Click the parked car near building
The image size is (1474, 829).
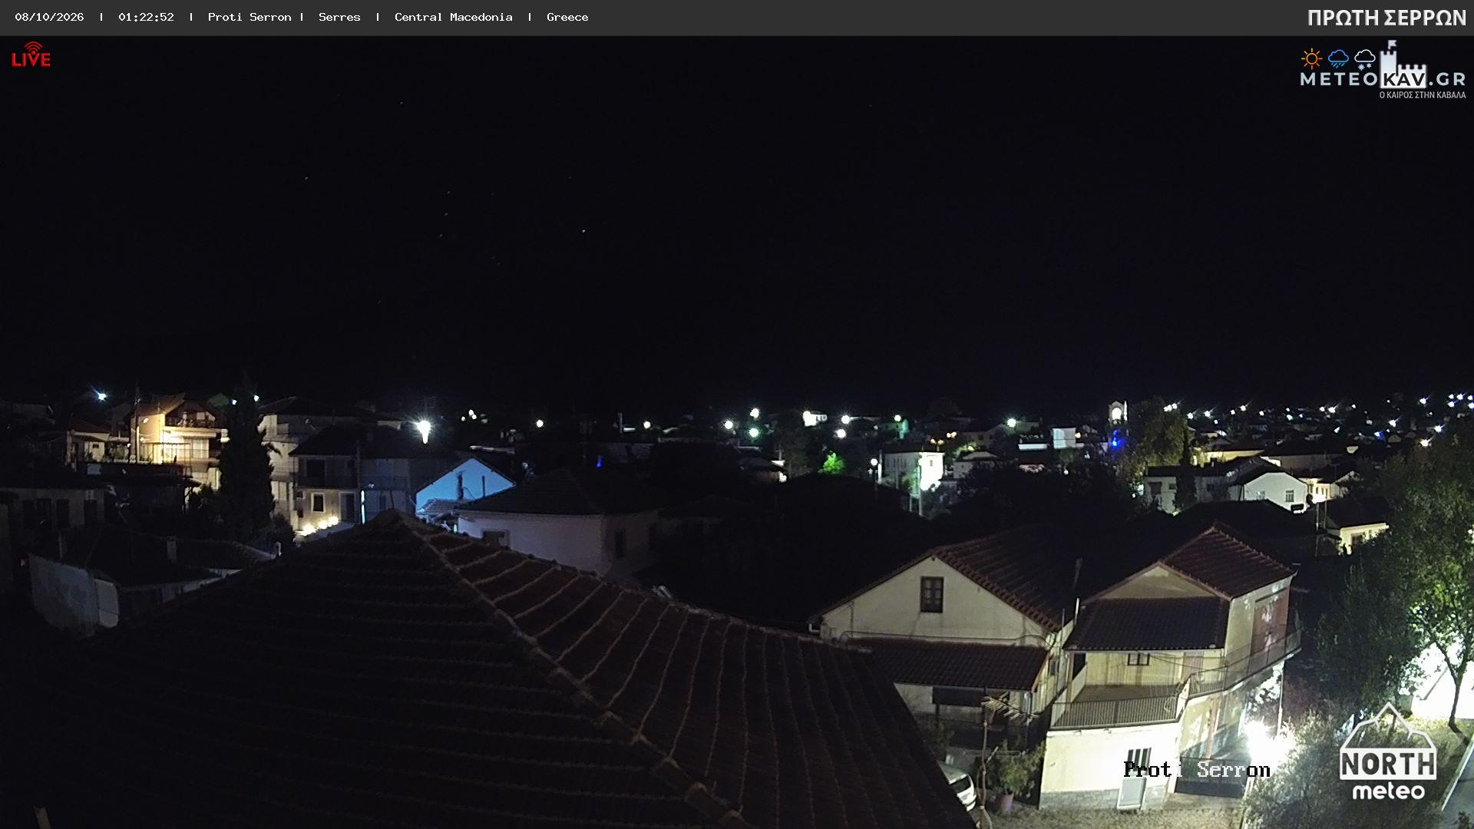(957, 787)
